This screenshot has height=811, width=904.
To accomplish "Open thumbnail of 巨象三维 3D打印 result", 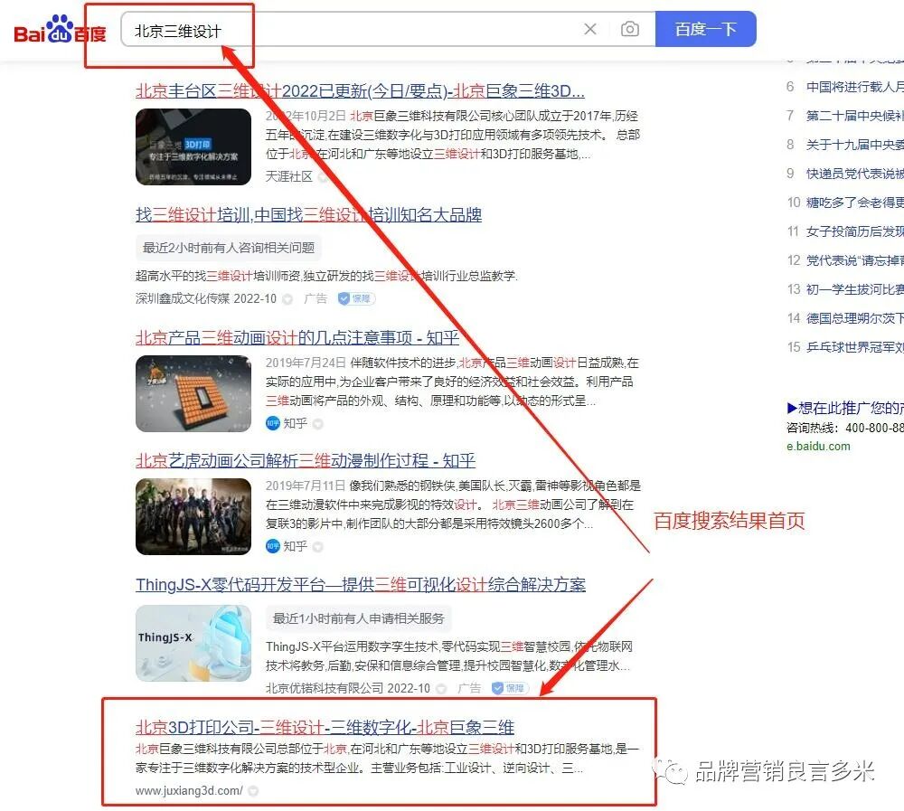I will (x=193, y=146).
